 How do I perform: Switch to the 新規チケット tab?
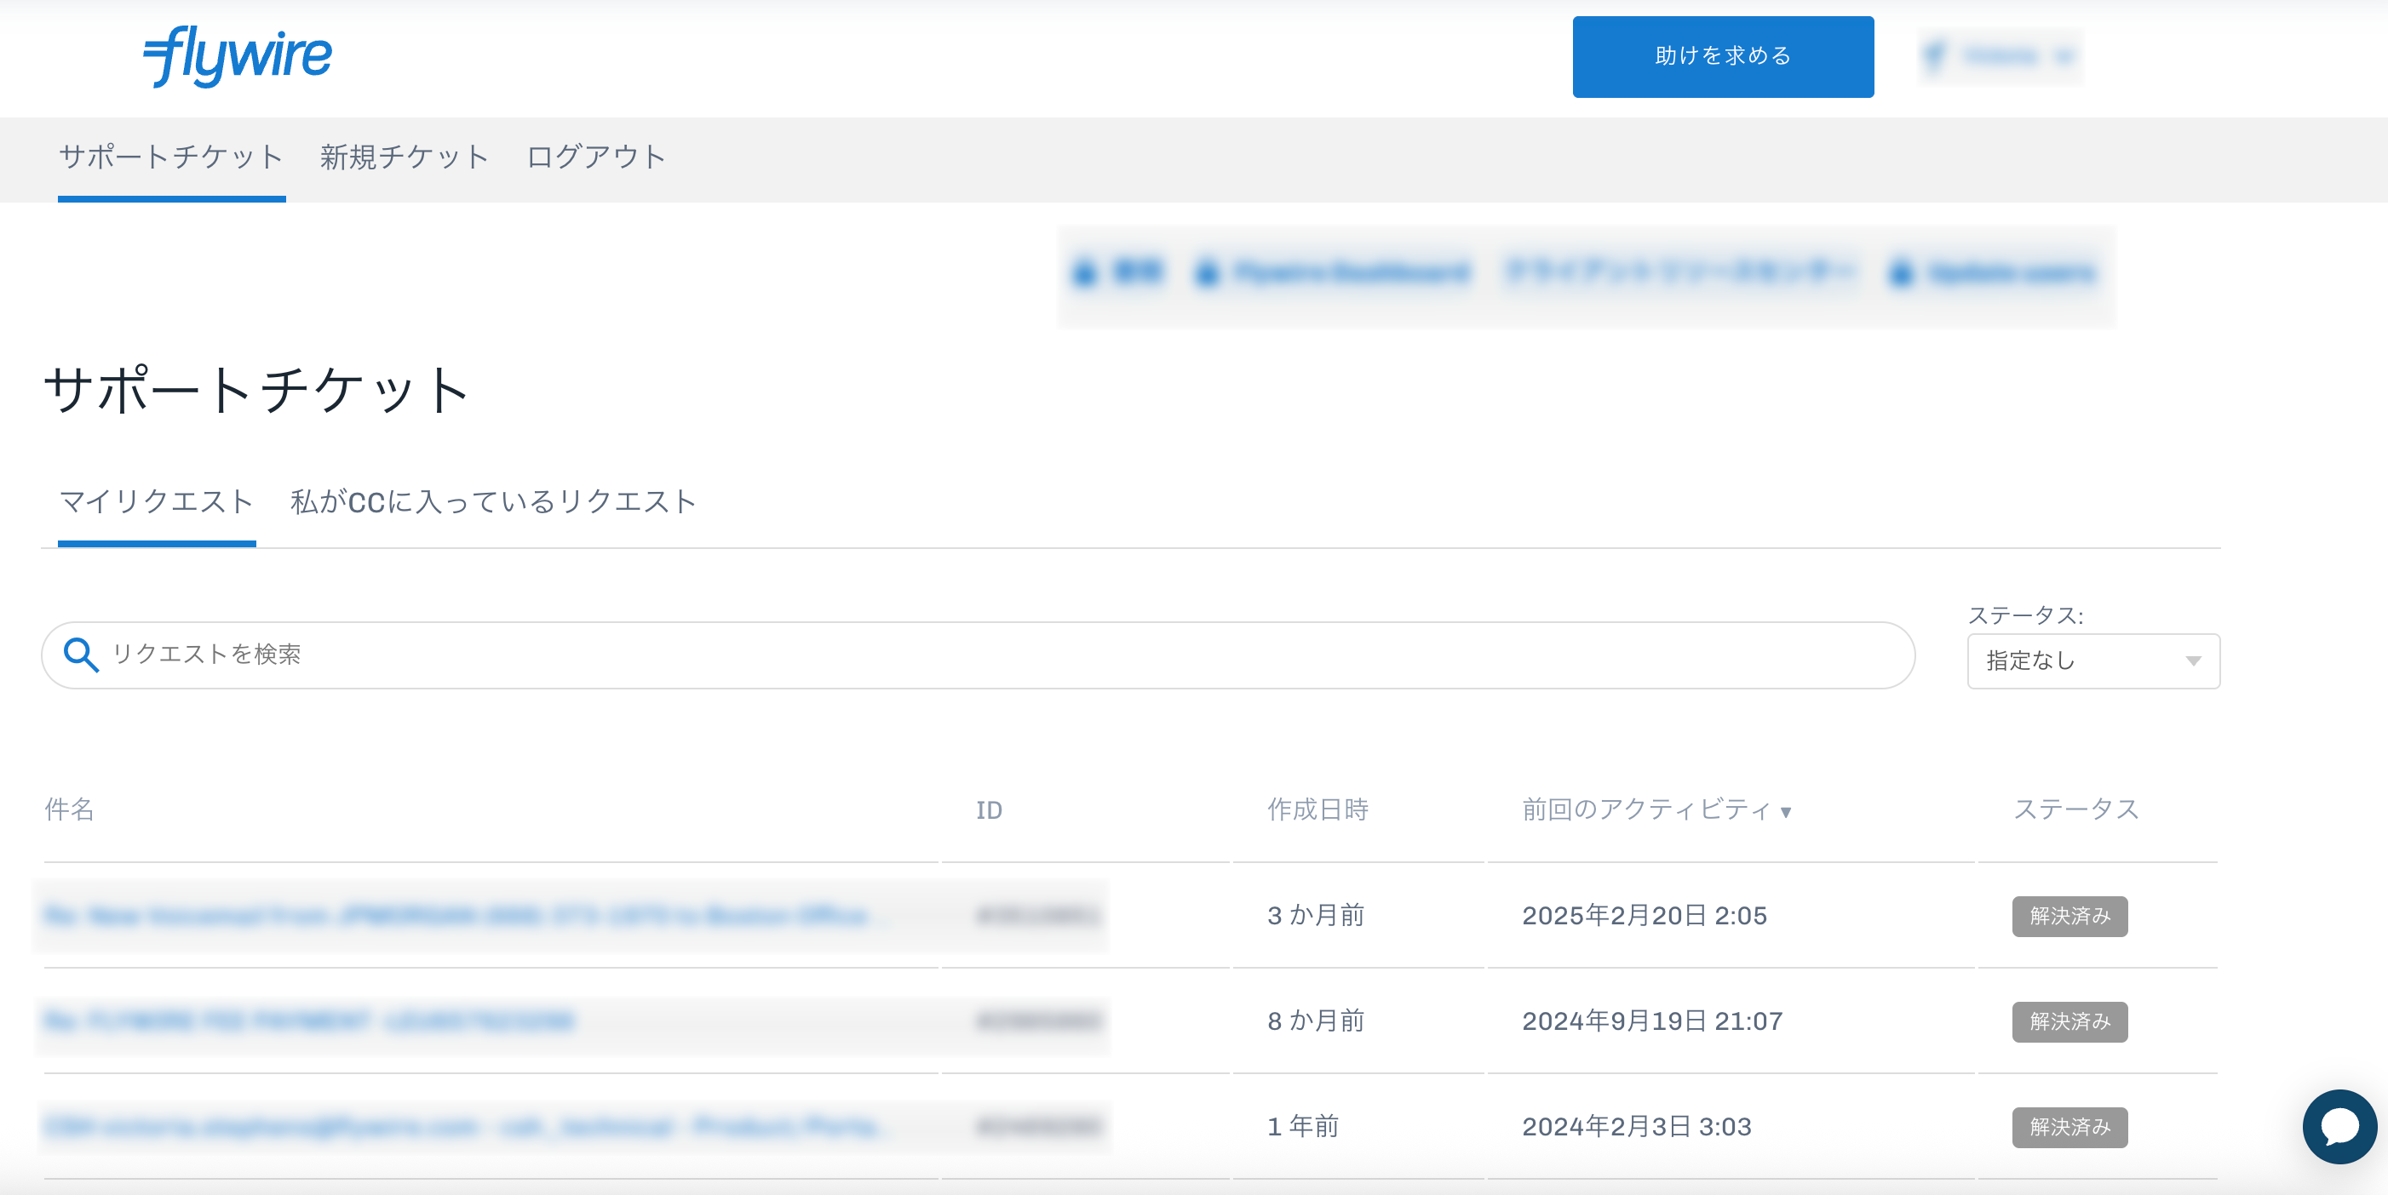[405, 157]
